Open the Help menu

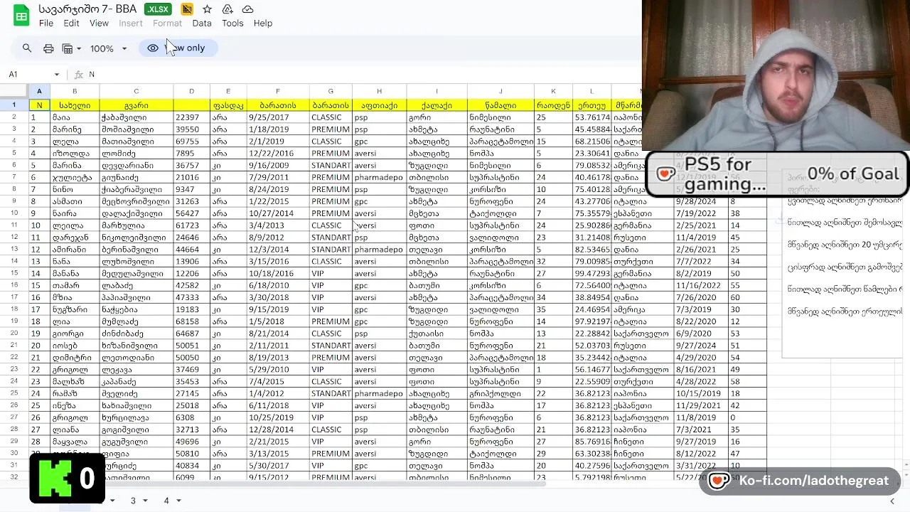263,23
